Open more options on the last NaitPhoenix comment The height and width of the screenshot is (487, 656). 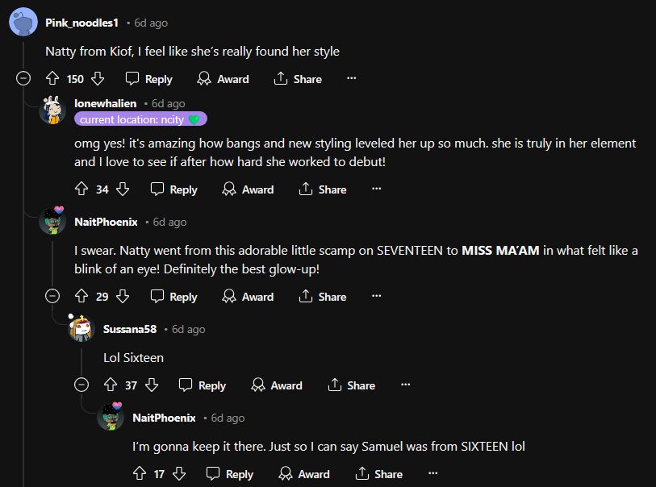point(432,474)
